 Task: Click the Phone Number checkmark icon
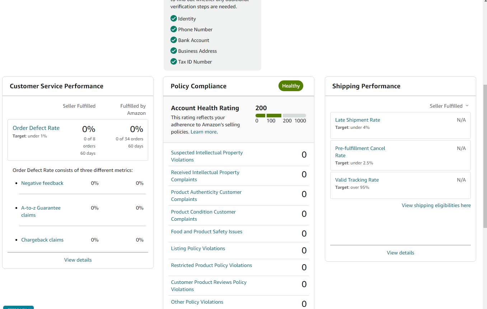click(x=174, y=29)
